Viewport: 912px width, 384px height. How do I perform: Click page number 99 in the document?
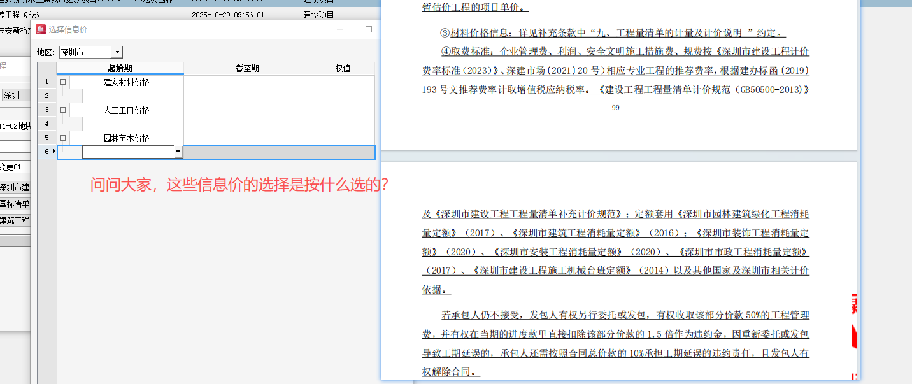(x=615, y=108)
